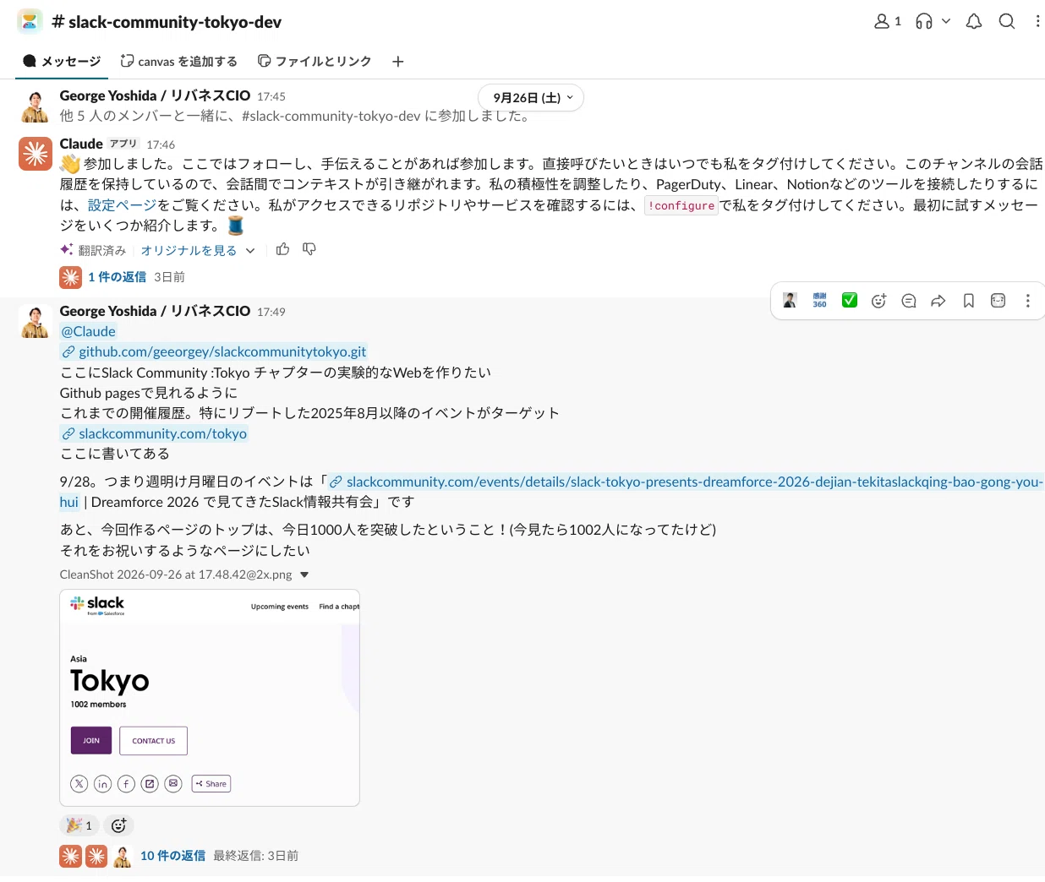1045x882 pixels.
Task: Click the オリジナルを見る link
Action: [x=189, y=250]
